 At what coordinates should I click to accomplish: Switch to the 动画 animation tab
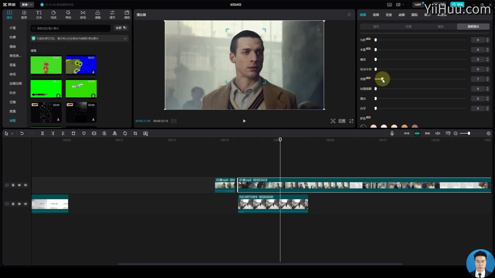point(402,15)
